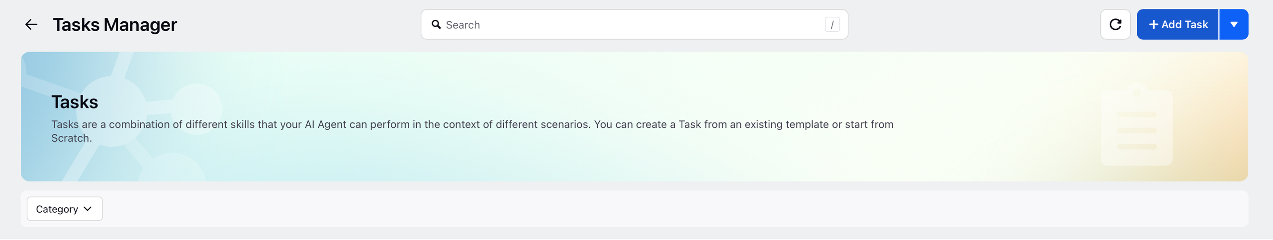Click the smaller circular node beside Tasks heading

point(196,108)
